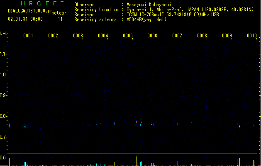Click the time marker 0006

coord(152,36)
